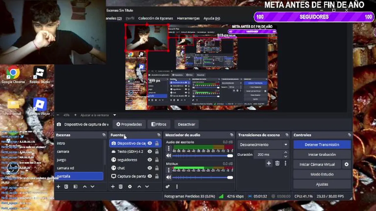
Task: Remove the scene transition with trash icon
Action: (277, 164)
